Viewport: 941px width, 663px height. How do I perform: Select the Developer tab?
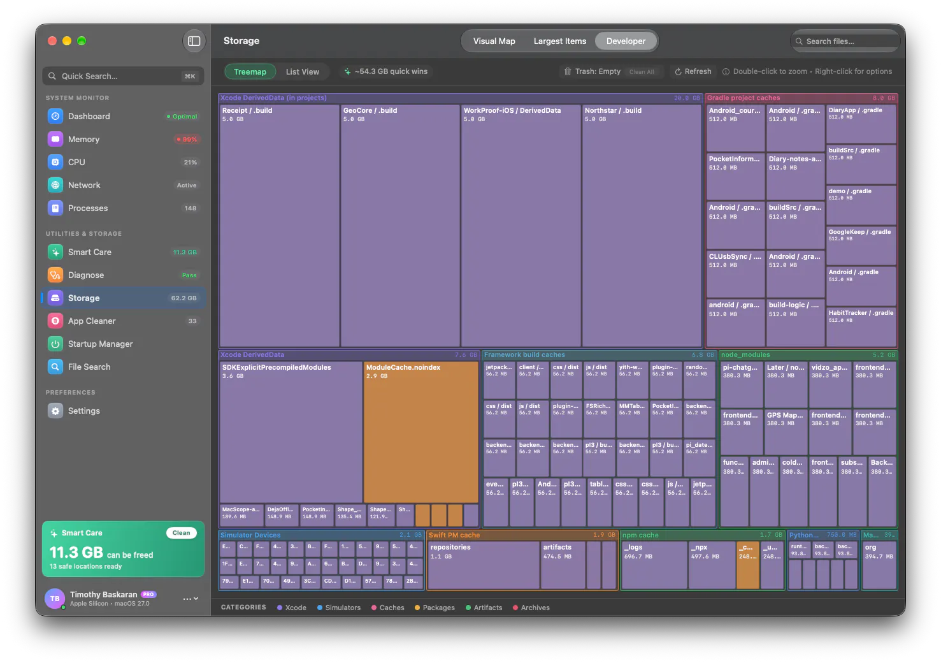(626, 41)
